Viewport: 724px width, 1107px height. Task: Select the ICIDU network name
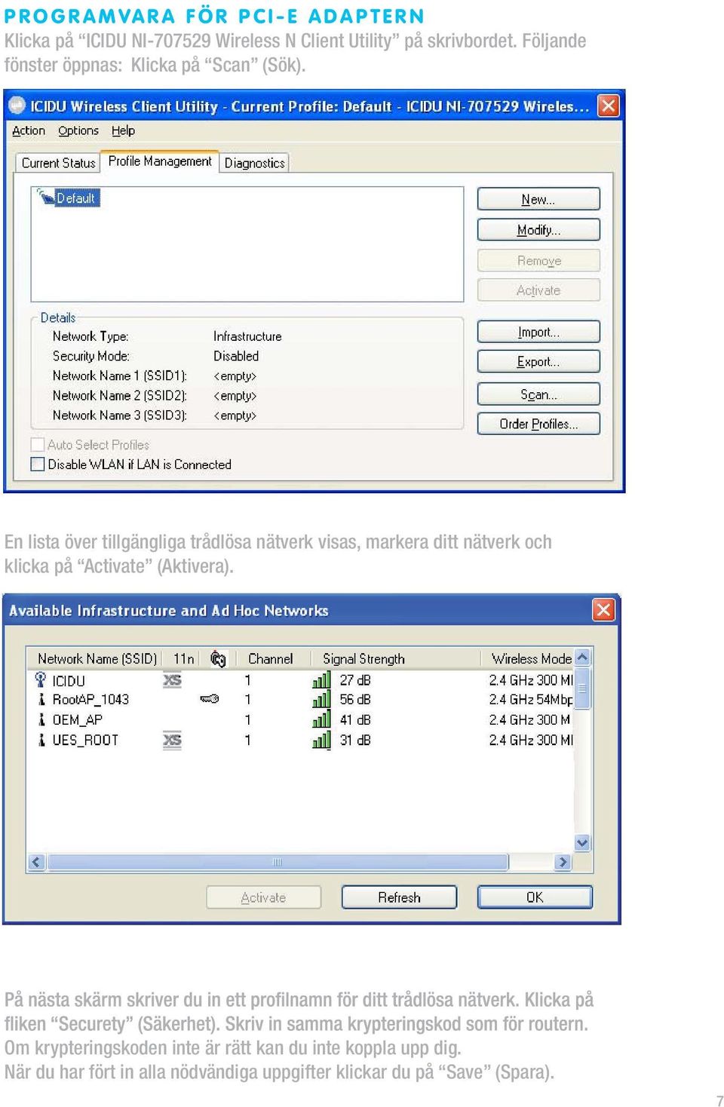69,681
